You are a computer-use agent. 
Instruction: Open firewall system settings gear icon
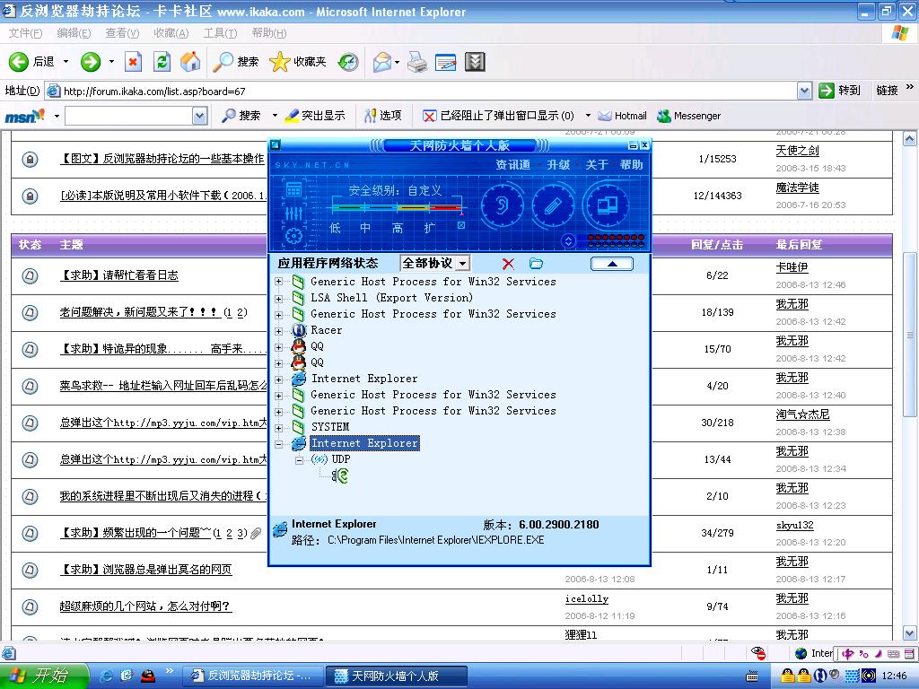click(x=293, y=236)
